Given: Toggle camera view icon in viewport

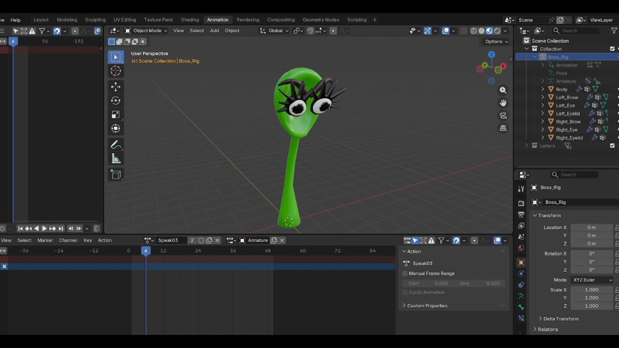Looking at the screenshot, I should click(x=503, y=116).
